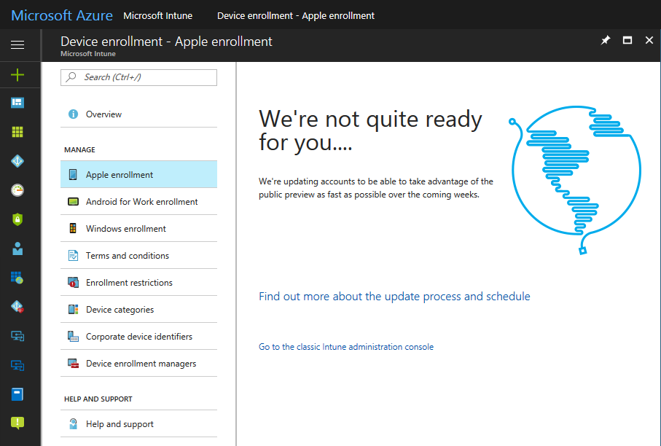Open the Dashboard icon in the left sidebar
The height and width of the screenshot is (446, 661).
17,103
